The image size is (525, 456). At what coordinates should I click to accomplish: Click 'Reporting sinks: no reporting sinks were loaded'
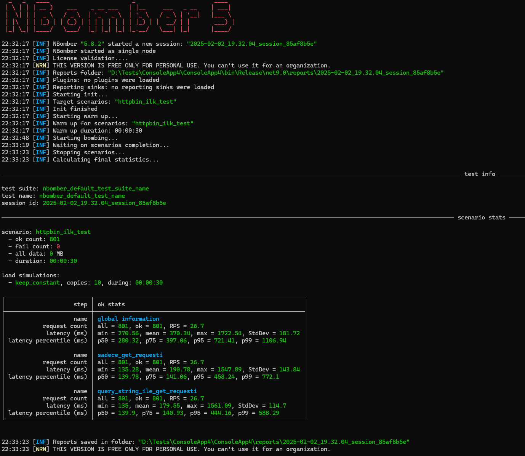point(133,87)
